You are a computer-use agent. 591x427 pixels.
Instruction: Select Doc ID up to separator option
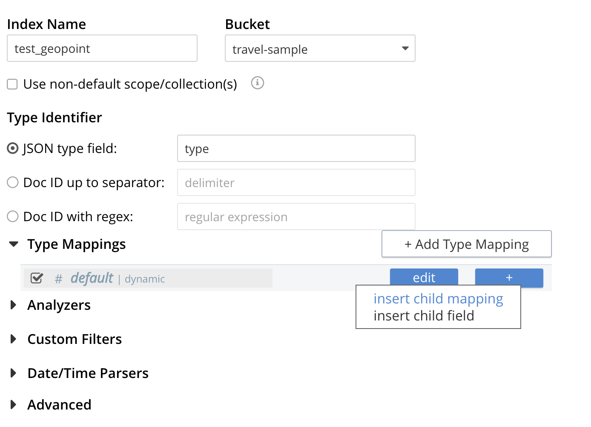pos(13,182)
